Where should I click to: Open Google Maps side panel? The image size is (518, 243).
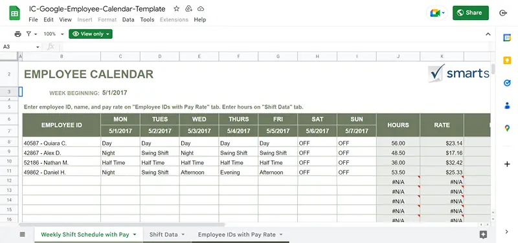(507, 128)
